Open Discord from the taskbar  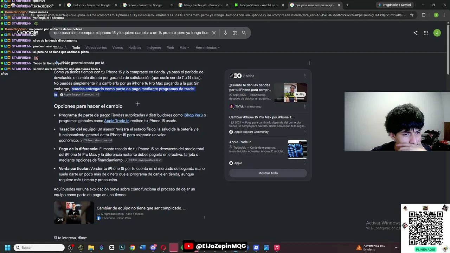coord(153,248)
